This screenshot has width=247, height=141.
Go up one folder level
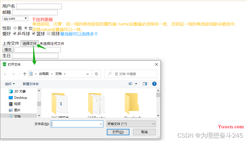[x=24, y=74]
